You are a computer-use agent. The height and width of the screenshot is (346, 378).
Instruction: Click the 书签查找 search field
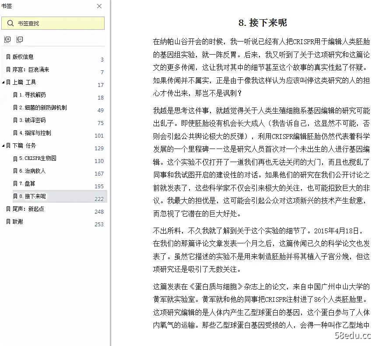click(x=53, y=23)
